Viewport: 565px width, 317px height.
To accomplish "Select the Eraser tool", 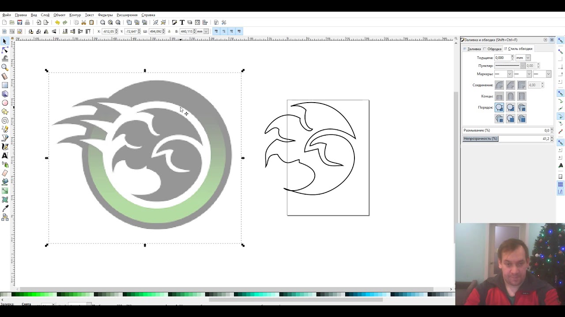I will point(5,173).
